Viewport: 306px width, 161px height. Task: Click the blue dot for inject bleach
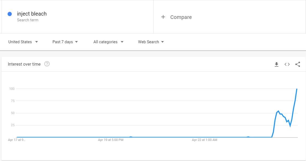pyautogui.click(x=10, y=14)
